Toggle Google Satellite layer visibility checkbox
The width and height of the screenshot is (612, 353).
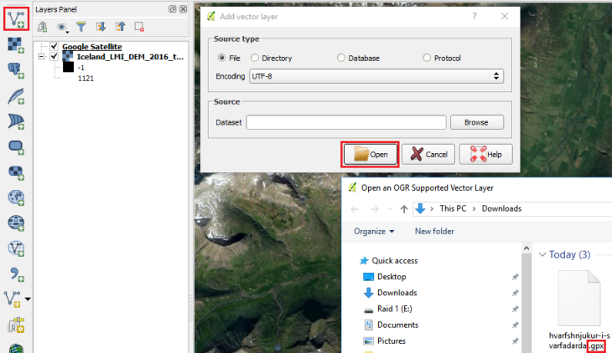click(x=54, y=47)
